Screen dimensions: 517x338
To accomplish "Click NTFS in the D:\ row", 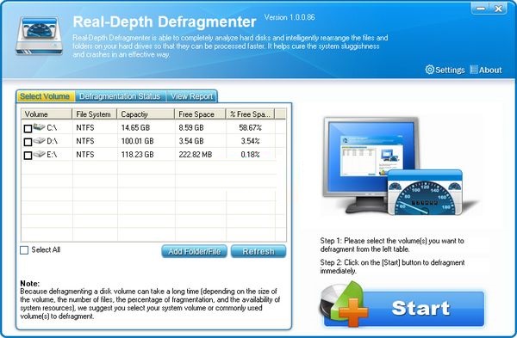I will (85, 141).
